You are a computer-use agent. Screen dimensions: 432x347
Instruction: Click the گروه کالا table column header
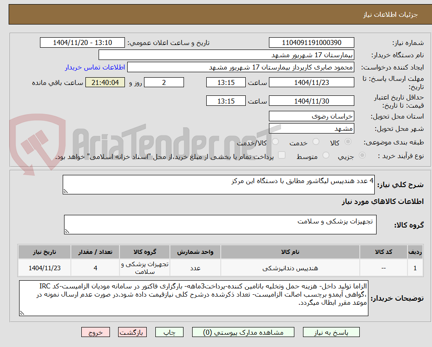(144, 252)
